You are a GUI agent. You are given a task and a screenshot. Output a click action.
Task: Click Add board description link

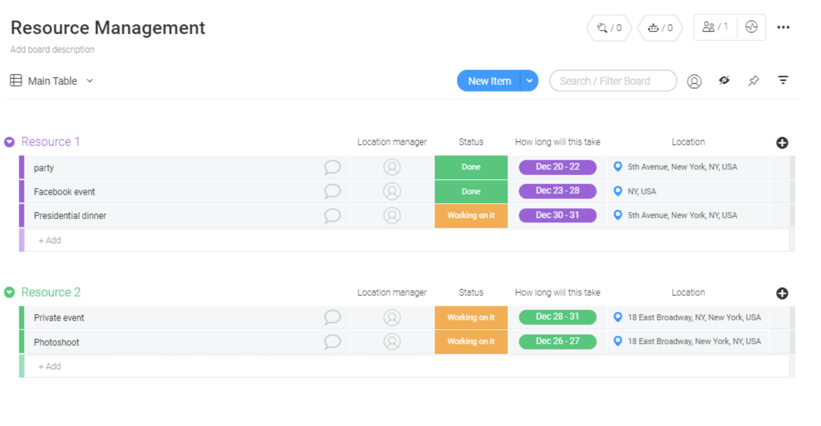52,50
